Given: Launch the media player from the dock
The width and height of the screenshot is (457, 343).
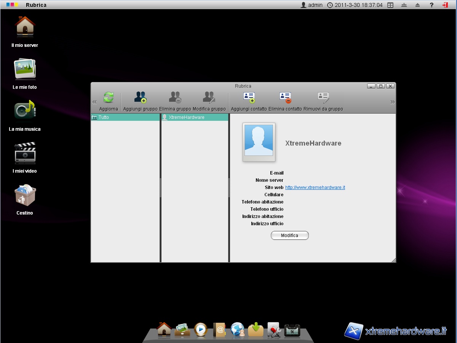Looking at the screenshot, I should (201, 329).
